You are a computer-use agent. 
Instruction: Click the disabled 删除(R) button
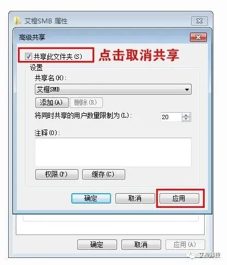click(86, 102)
